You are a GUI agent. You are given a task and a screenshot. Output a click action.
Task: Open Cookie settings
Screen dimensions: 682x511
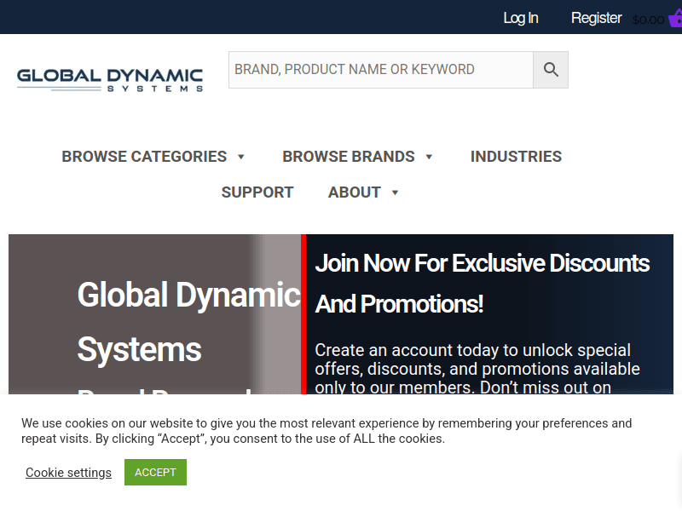point(68,473)
